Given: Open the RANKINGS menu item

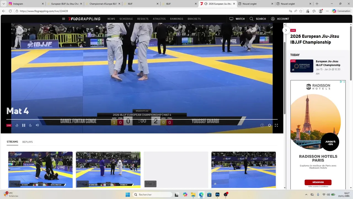Looking at the screenshot, I should (x=176, y=19).
